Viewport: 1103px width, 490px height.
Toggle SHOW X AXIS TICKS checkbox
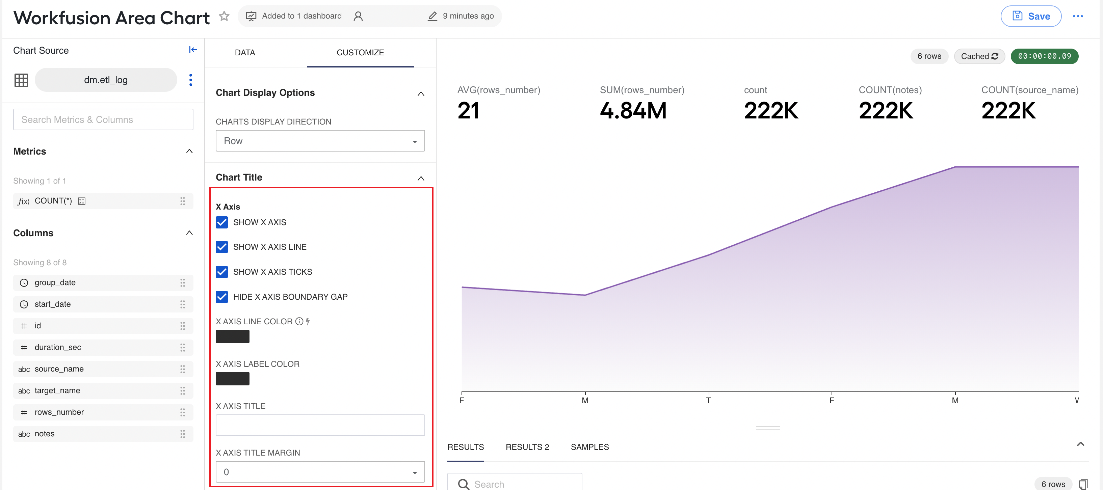coord(222,272)
